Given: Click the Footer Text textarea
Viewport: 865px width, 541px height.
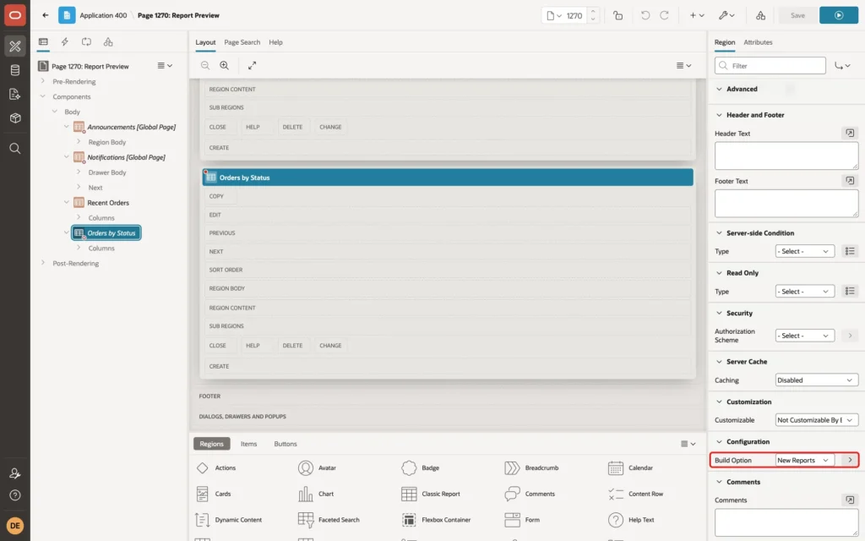Looking at the screenshot, I should point(786,203).
